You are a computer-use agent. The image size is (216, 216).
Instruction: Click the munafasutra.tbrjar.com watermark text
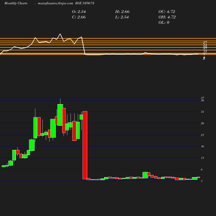55,3
